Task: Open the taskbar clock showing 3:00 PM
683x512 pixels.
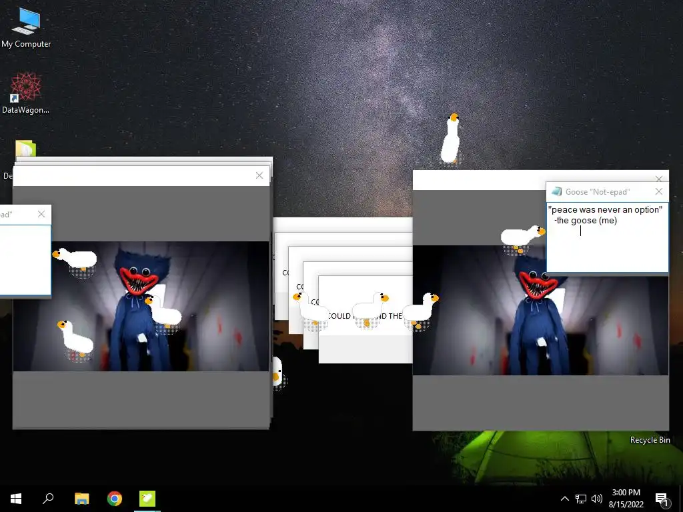Action: 626,499
